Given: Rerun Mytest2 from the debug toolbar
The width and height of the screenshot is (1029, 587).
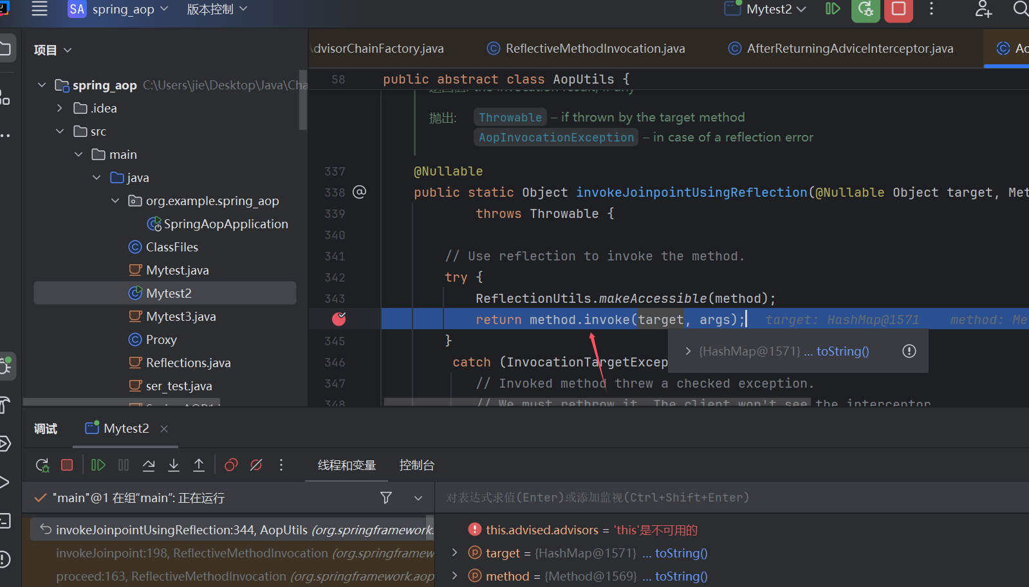Looking at the screenshot, I should pyautogui.click(x=42, y=465).
